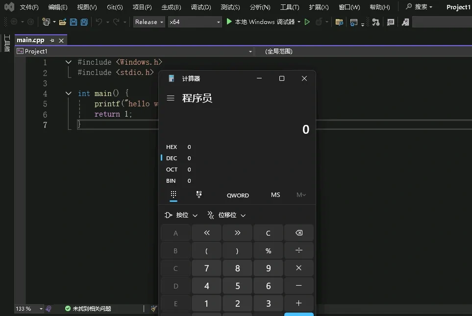This screenshot has width=472, height=316.
Task: Click the calculator C clear key
Action: [268, 233]
